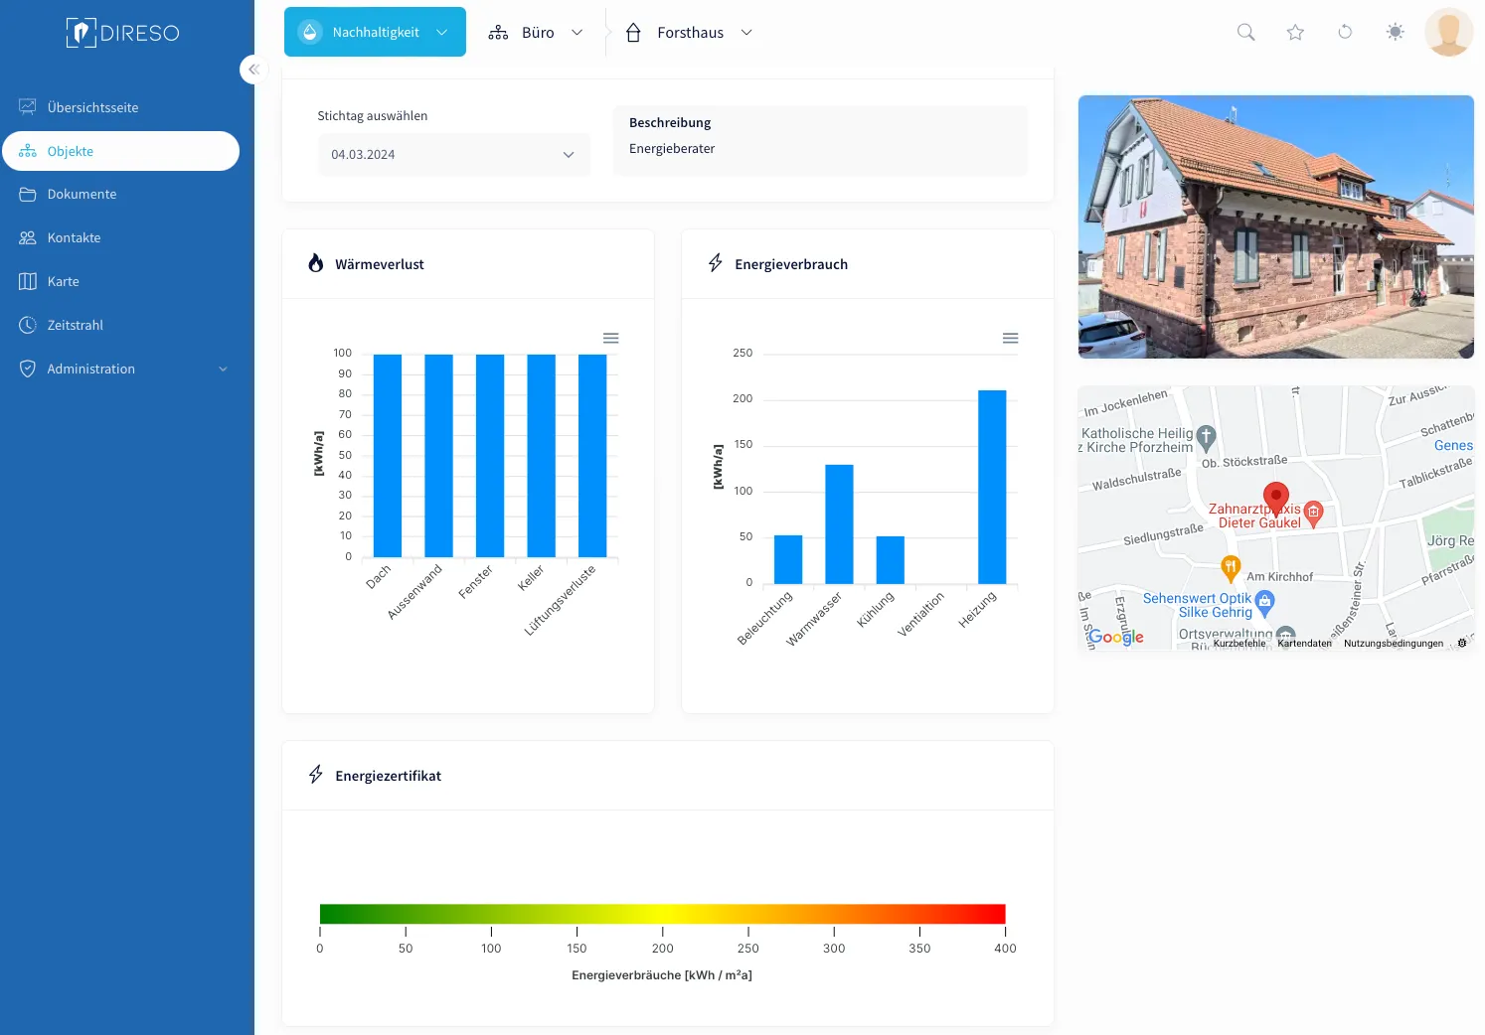Image resolution: width=1485 pixels, height=1035 pixels.
Task: Open Wärmeverlust chart hamburger menu
Action: tap(611, 339)
